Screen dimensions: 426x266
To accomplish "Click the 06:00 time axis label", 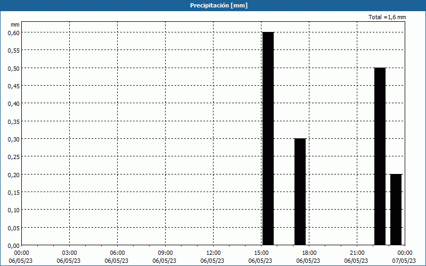I will (117, 253).
